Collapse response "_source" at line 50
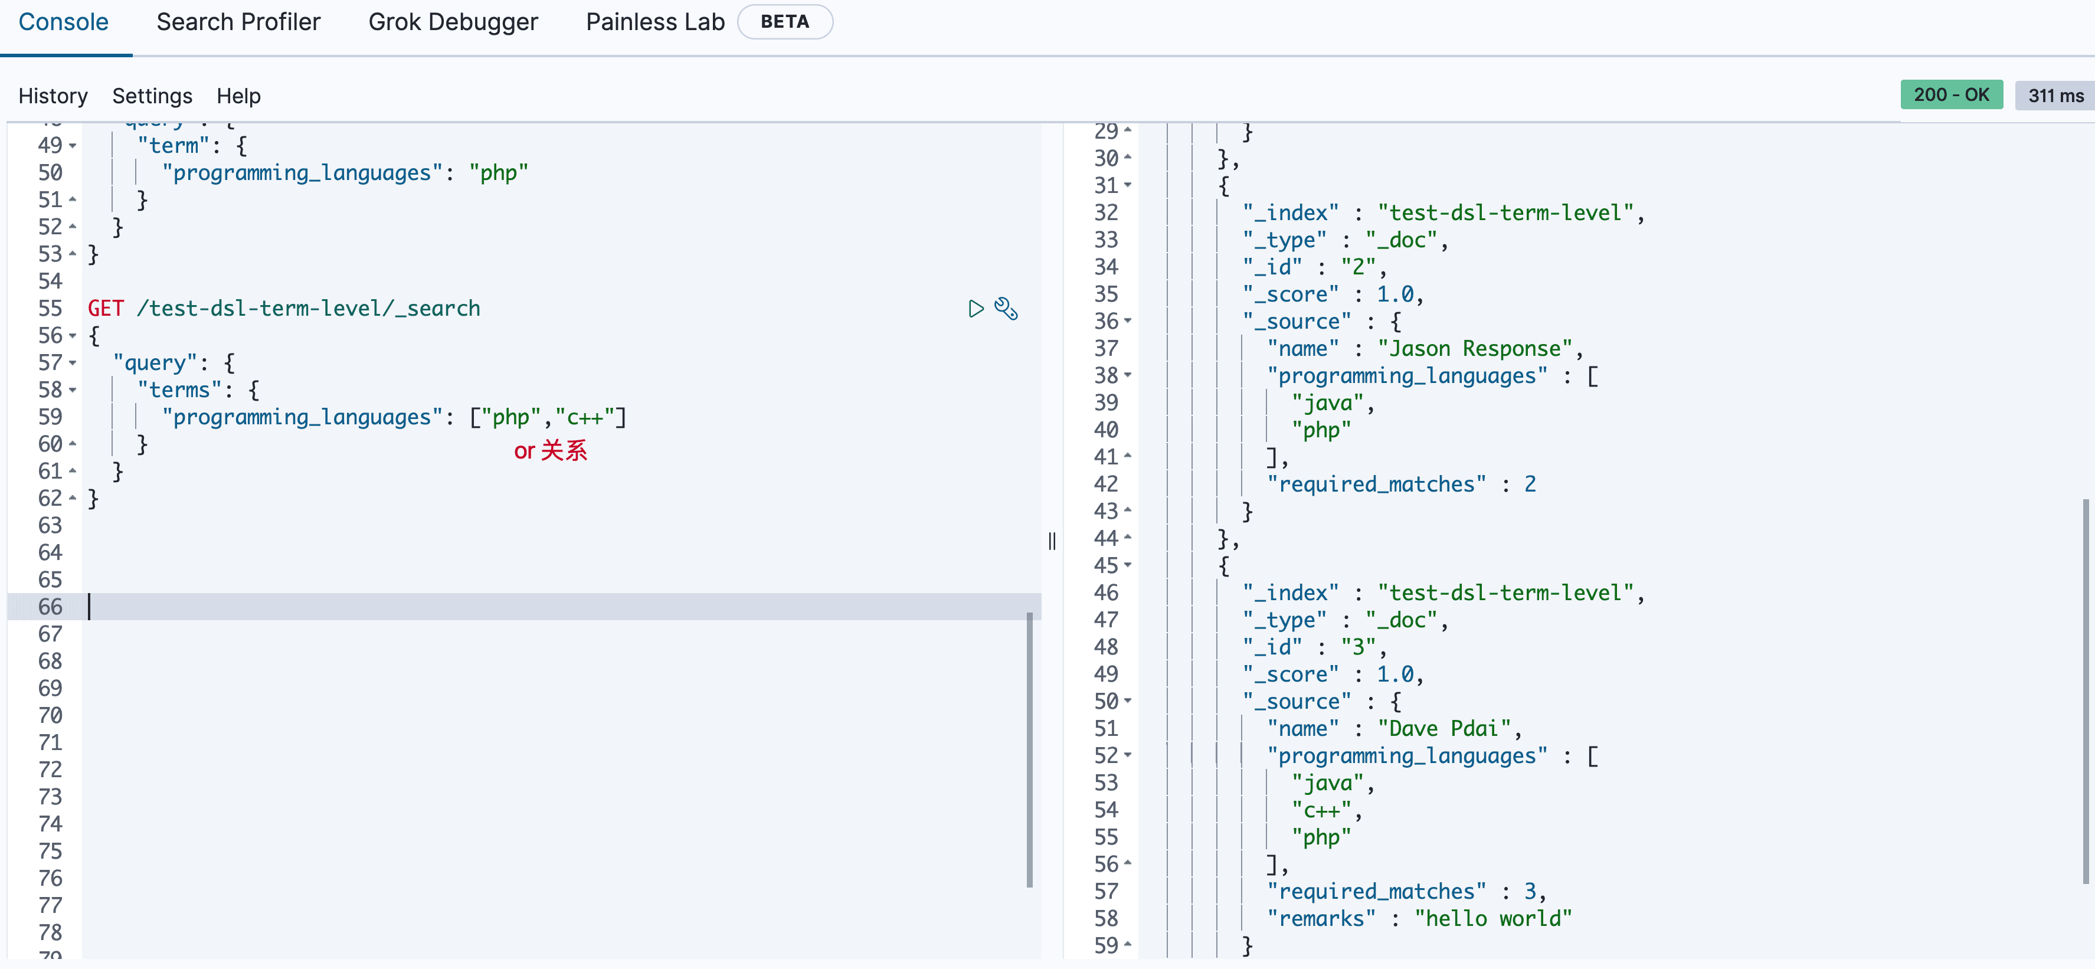The height and width of the screenshot is (969, 2095). [1128, 701]
